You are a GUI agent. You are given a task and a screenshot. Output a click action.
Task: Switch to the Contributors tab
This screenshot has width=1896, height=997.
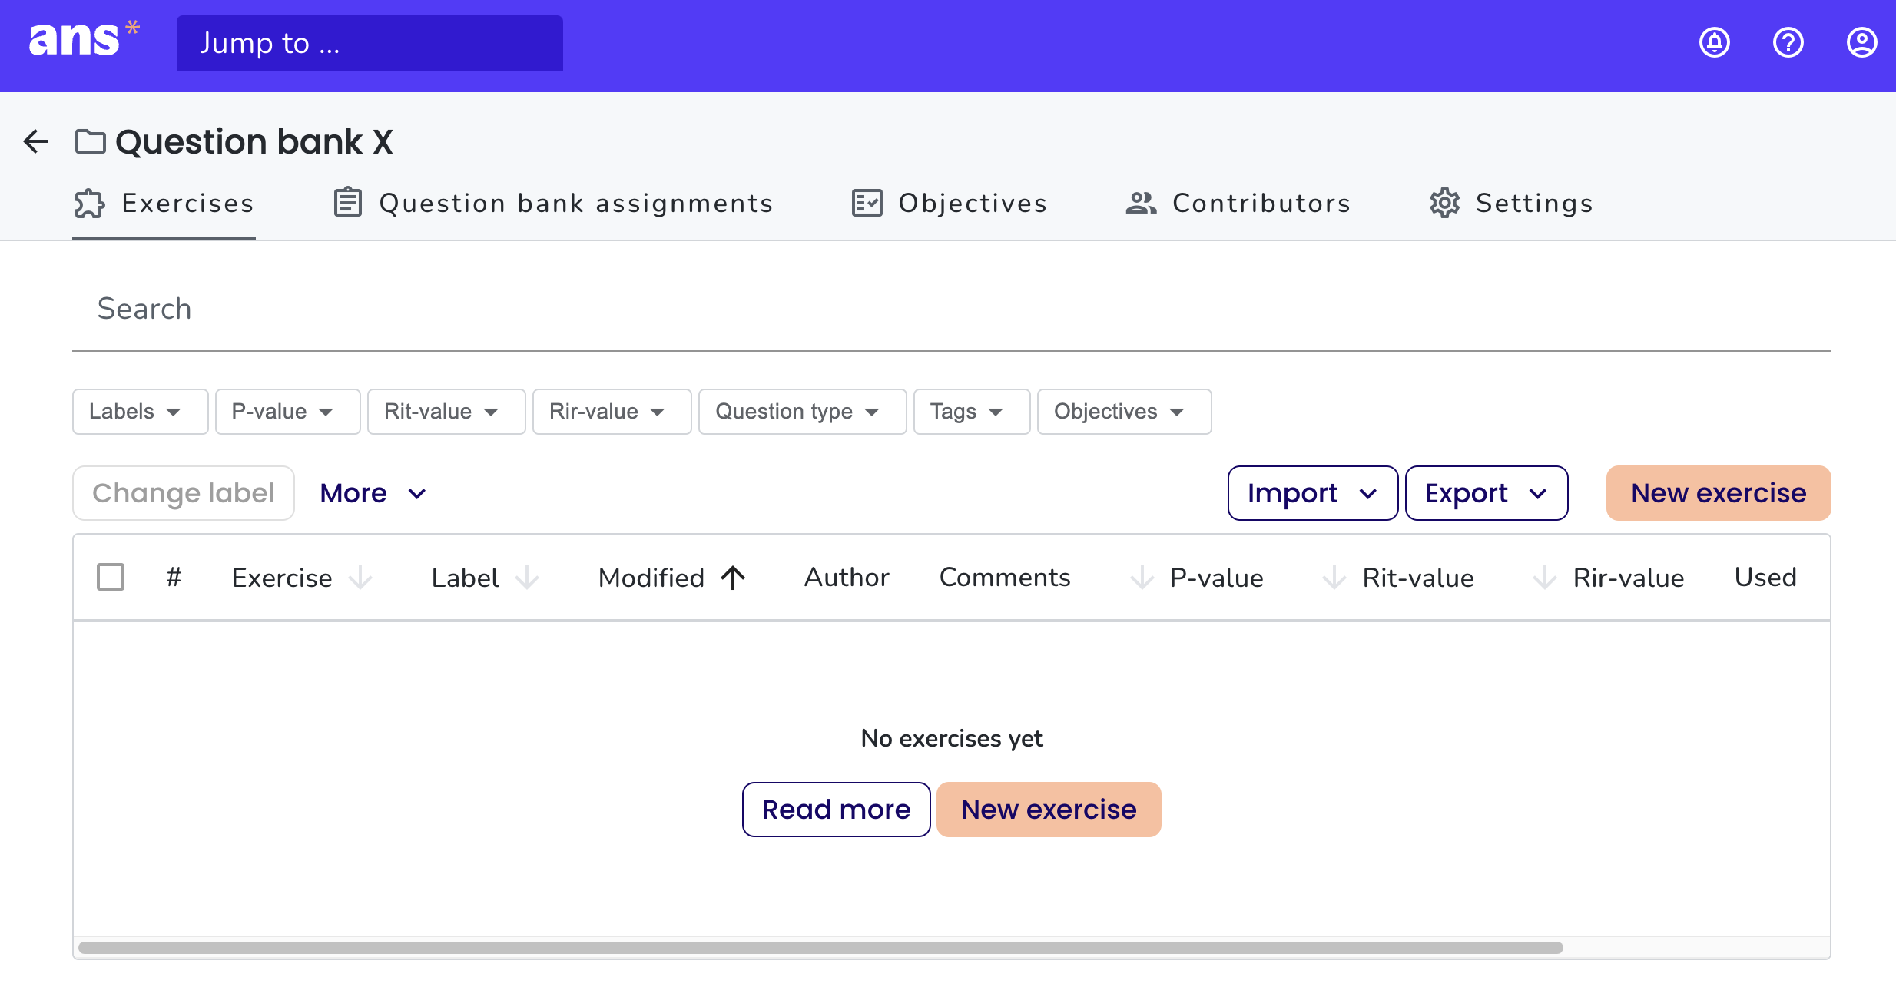point(1238,204)
